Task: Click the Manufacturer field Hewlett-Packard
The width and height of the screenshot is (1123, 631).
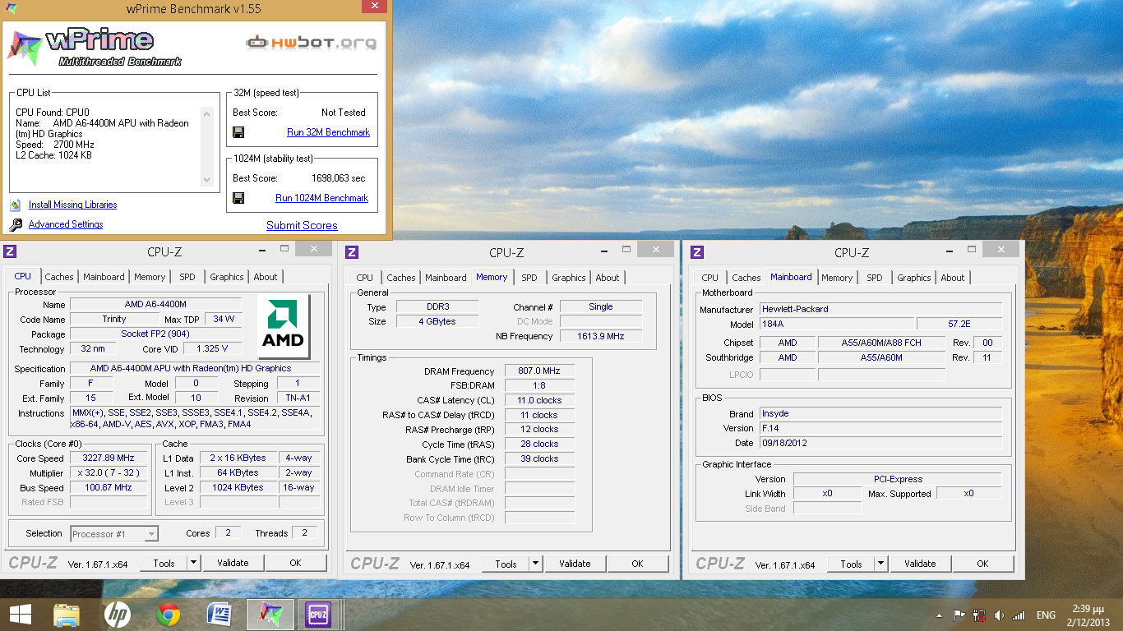Action: point(880,309)
